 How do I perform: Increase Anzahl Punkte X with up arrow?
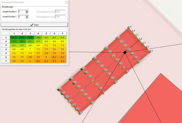pyautogui.click(x=27, y=11)
